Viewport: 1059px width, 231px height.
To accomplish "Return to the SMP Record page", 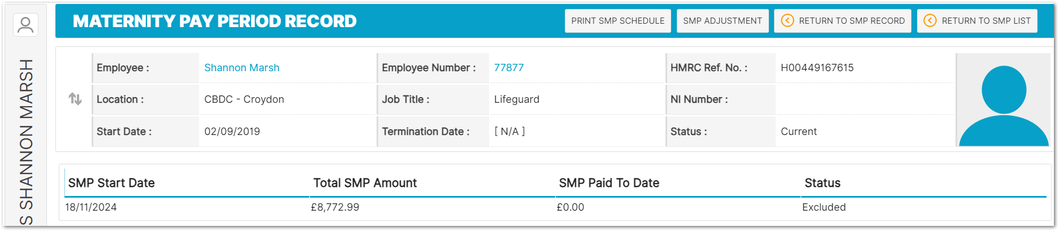I will (x=851, y=21).
